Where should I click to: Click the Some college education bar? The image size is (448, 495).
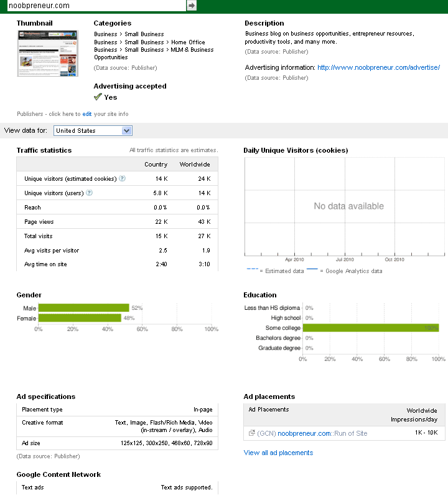[370, 328]
